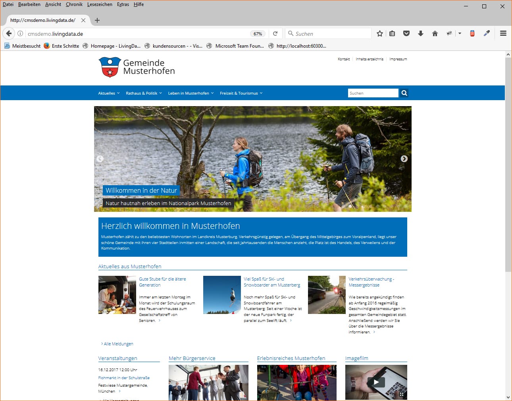Open Homepage - LivingData bookmark

[112, 46]
